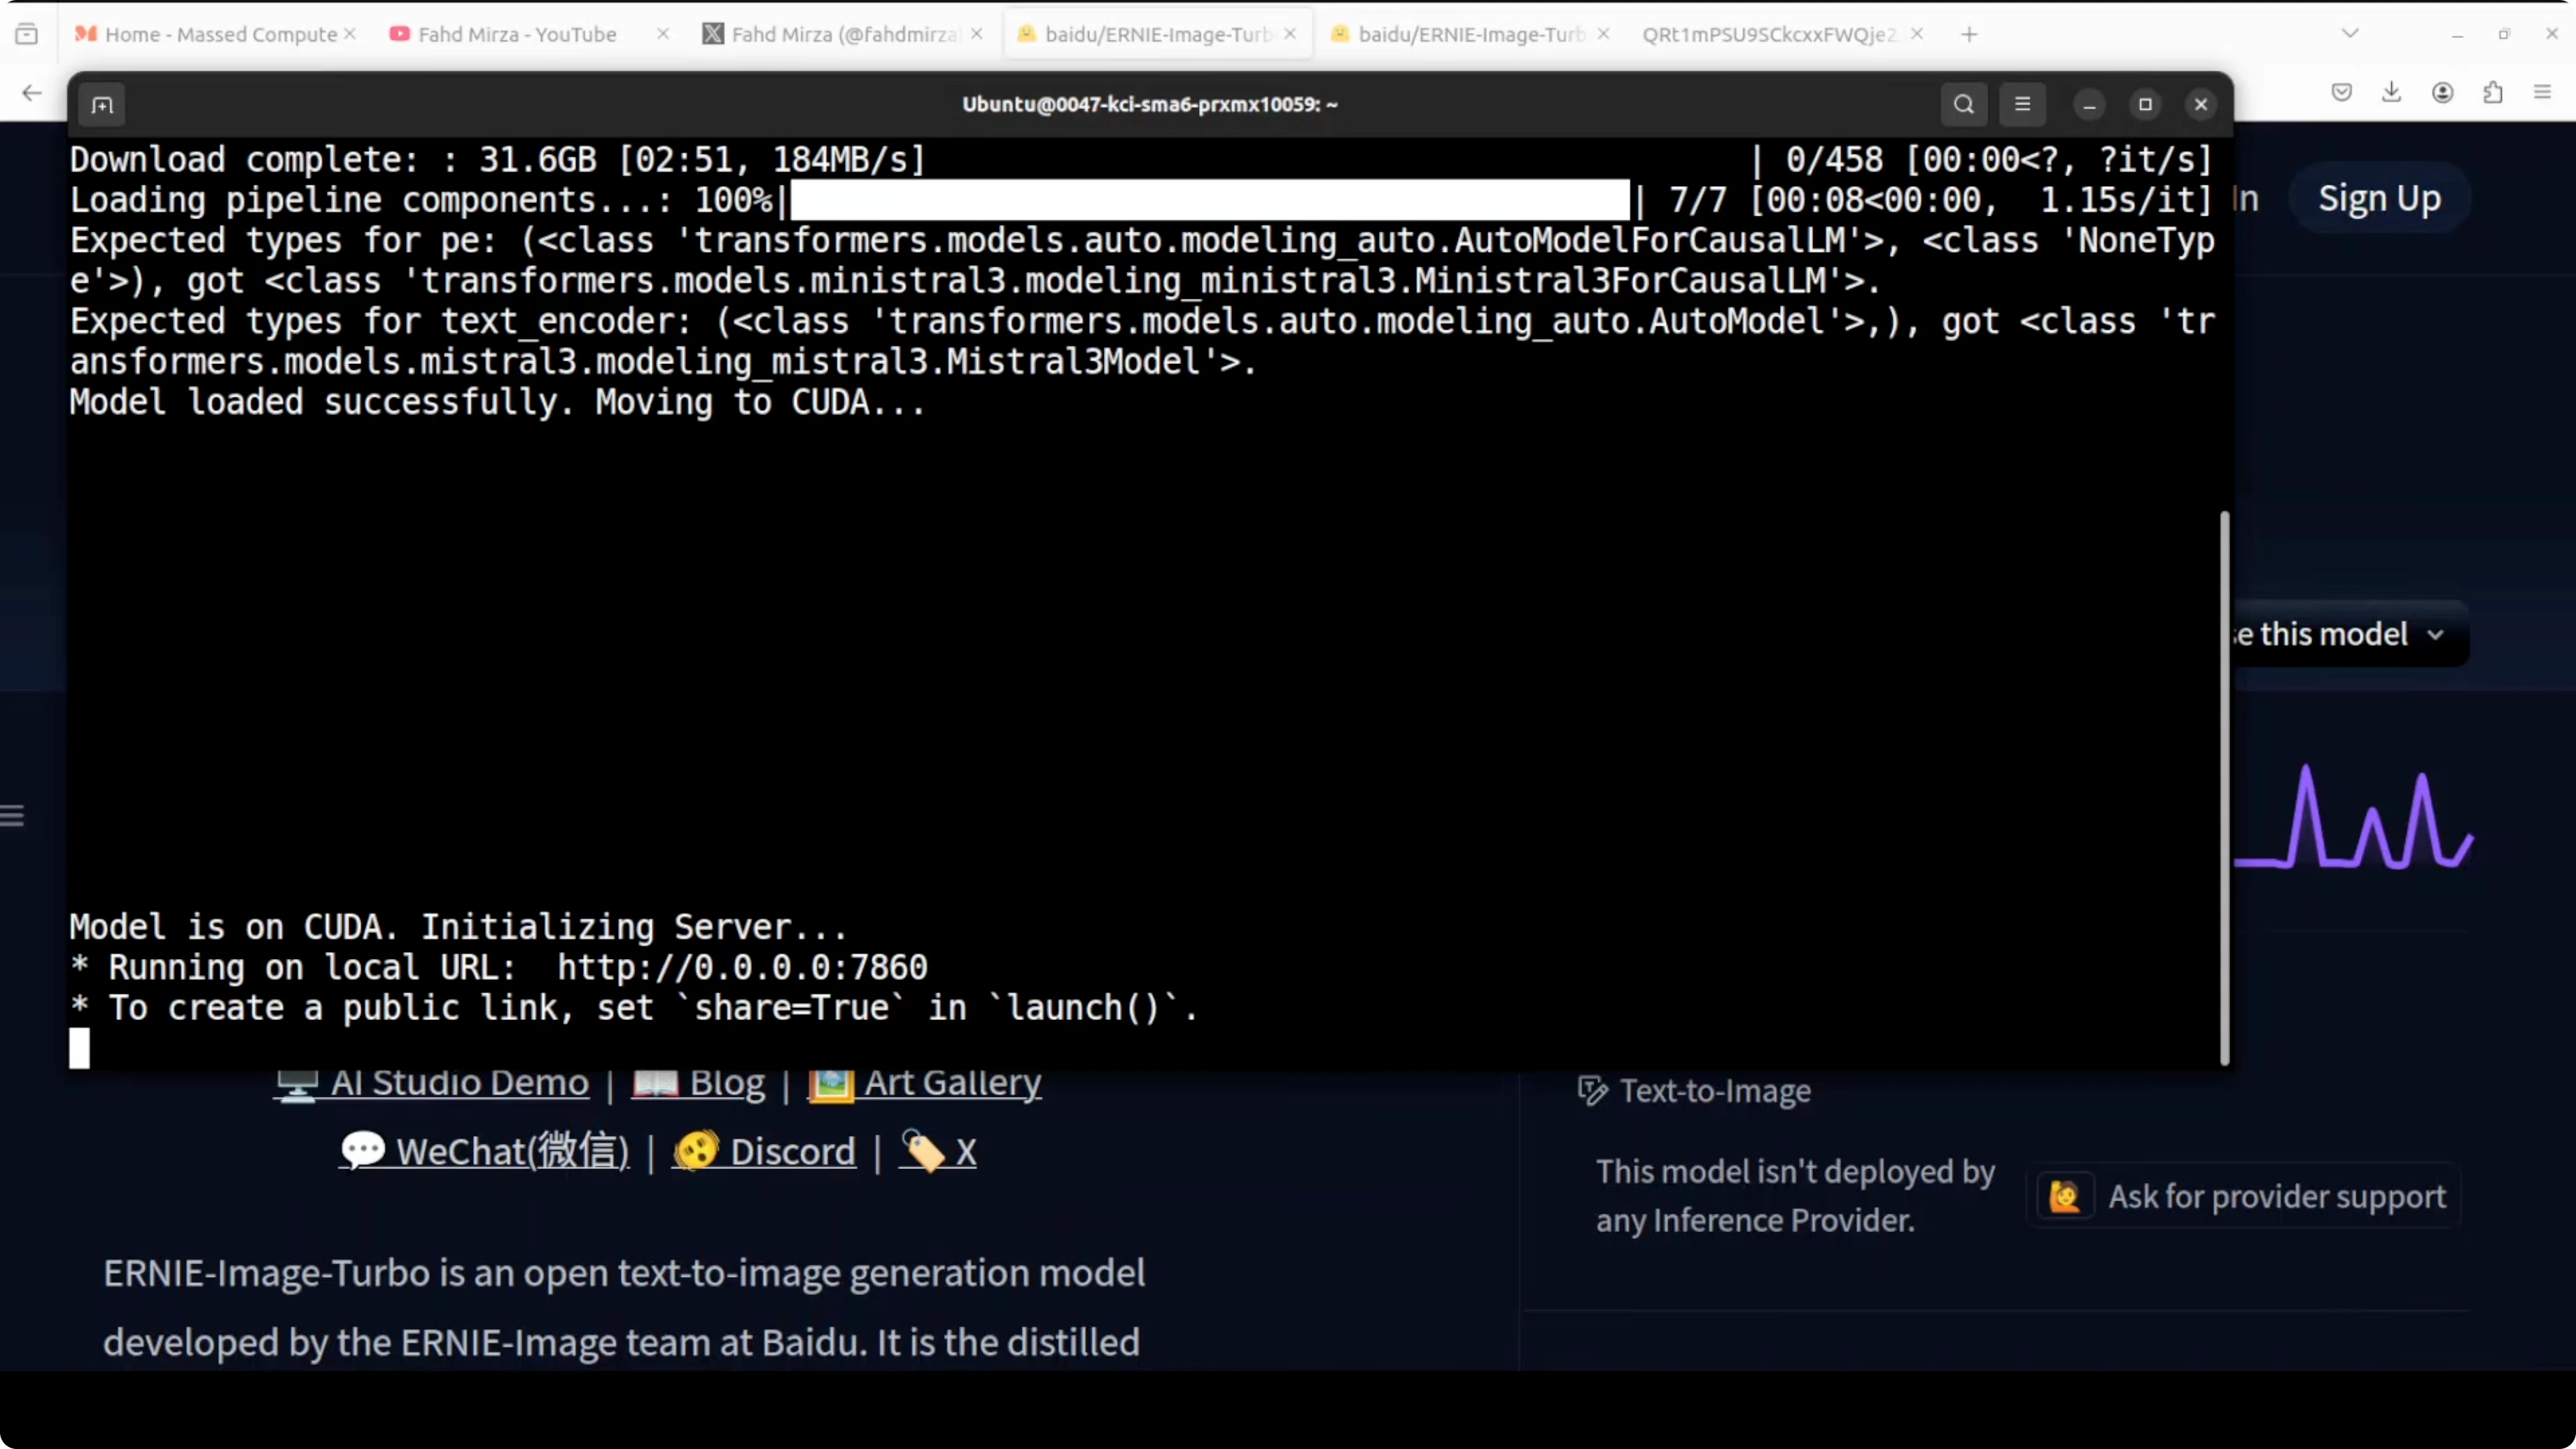Open a new browser tab

(1969, 34)
